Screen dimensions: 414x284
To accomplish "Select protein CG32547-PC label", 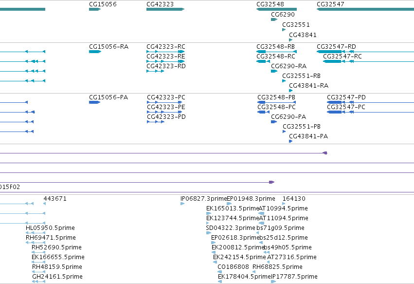I will pyautogui.click(x=346, y=107).
